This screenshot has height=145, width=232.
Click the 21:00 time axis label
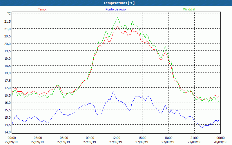194,138
